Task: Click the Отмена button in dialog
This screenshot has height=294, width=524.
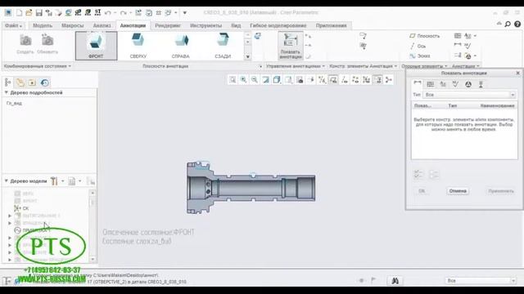Action: [x=458, y=191]
